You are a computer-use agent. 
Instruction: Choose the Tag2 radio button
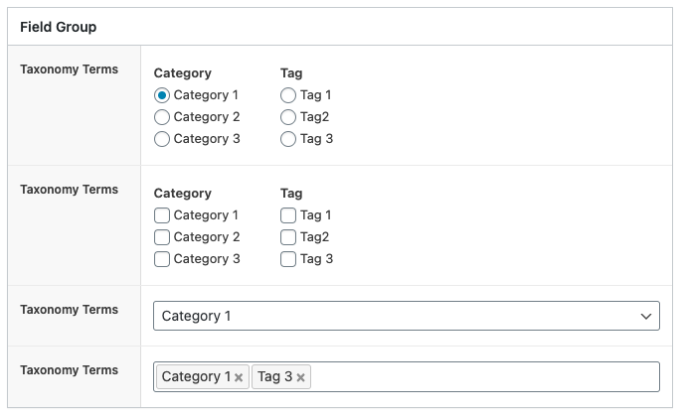pos(288,117)
